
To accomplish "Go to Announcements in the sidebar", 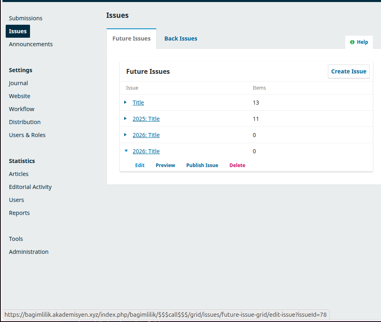I will coord(31,44).
